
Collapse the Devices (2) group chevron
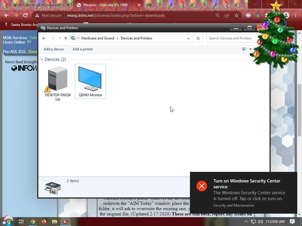click(x=42, y=59)
